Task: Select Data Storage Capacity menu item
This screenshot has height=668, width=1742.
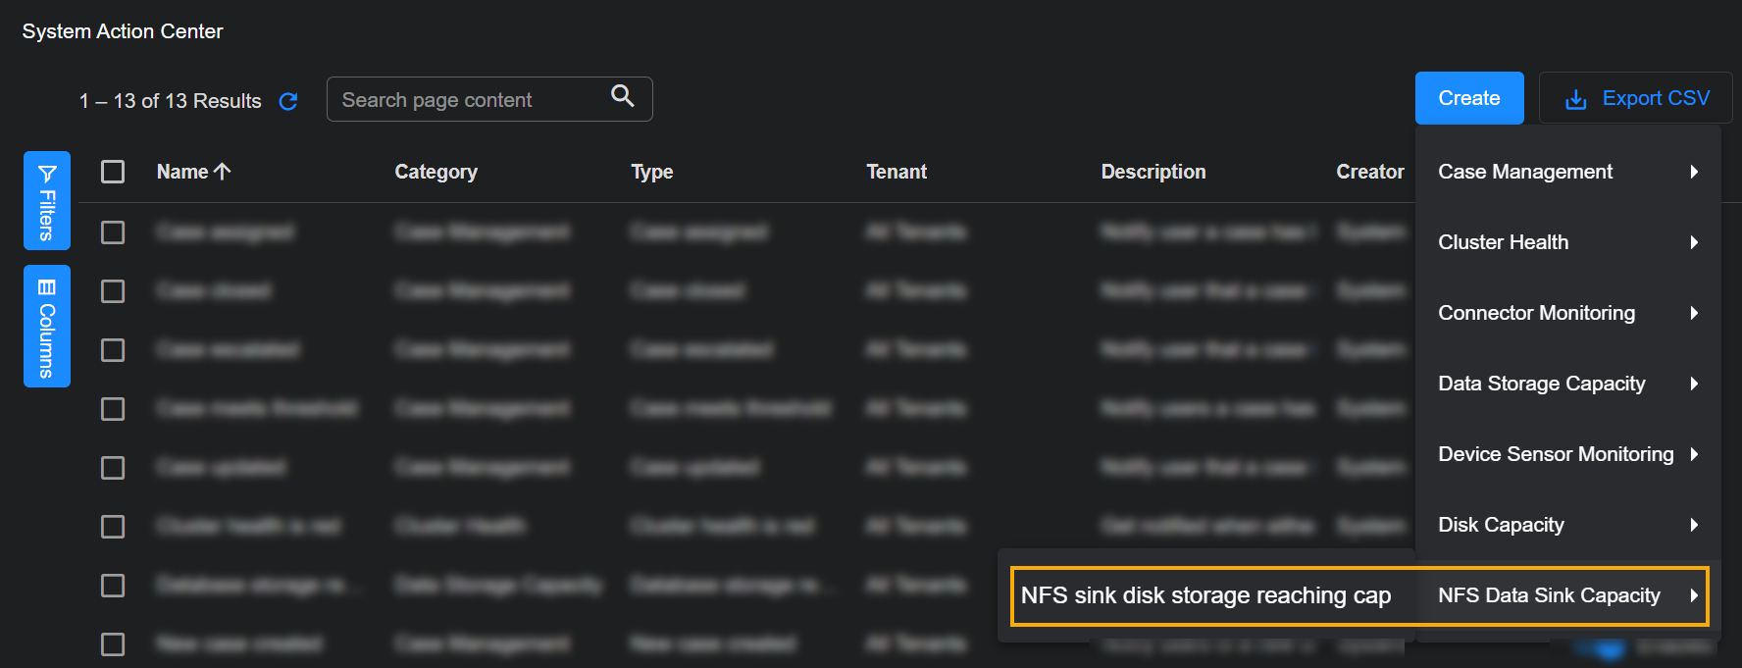Action: tap(1541, 384)
